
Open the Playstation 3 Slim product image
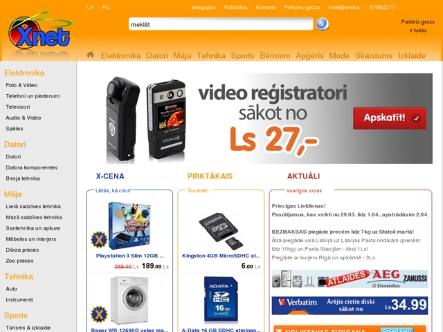tap(129, 225)
